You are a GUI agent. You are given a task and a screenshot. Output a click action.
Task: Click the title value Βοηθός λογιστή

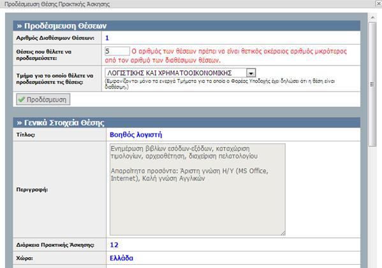point(136,134)
